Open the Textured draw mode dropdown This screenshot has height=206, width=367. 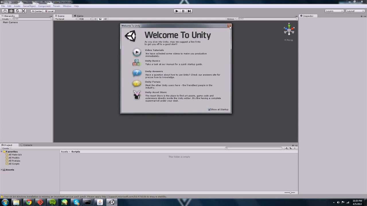click(x=65, y=19)
